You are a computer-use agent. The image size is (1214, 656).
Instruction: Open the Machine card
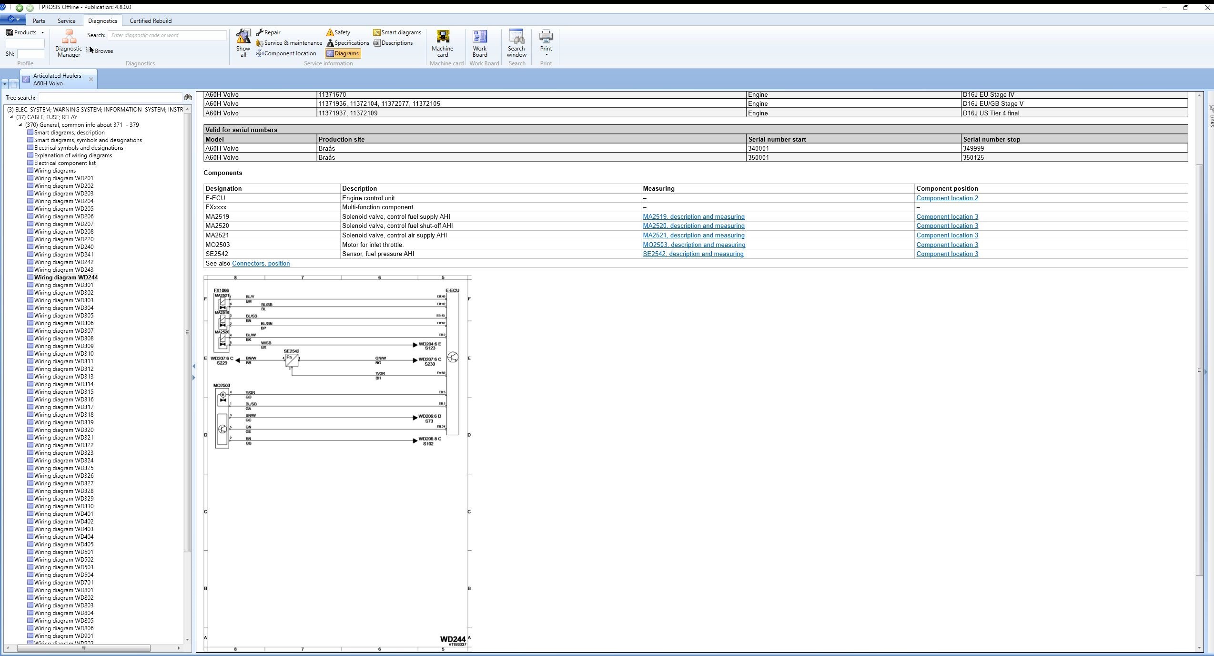[x=443, y=43]
